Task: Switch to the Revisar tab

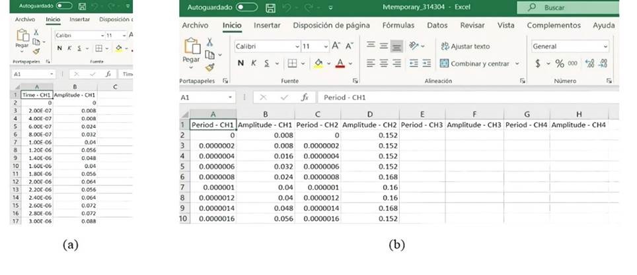Action: tap(472, 25)
